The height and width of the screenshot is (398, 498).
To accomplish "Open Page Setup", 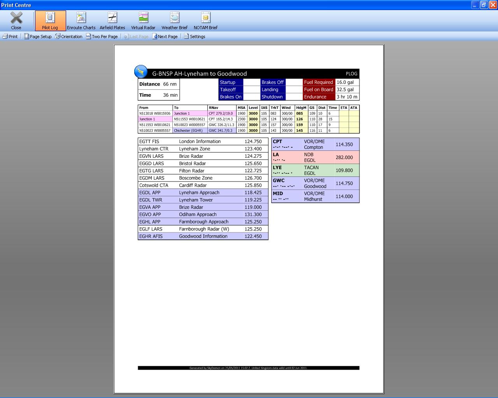I will (38, 37).
